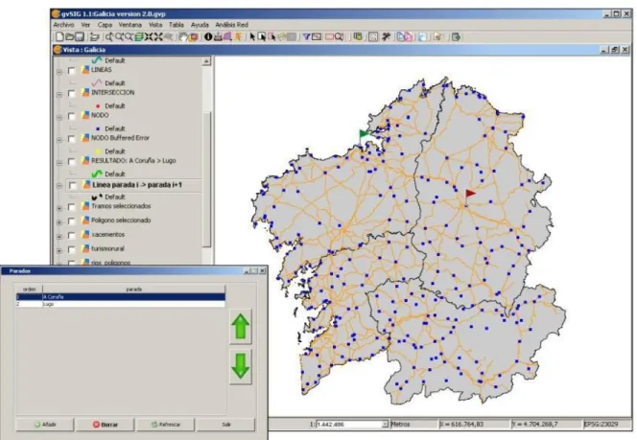This screenshot has height=440, width=637.
Task: Open the Capa menu
Action: pyautogui.click(x=105, y=25)
